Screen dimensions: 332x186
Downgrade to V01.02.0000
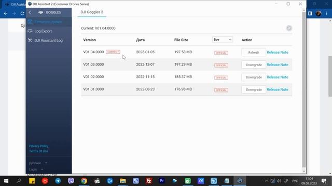coord(254,77)
